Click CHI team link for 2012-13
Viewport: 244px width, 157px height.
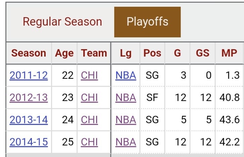click(89, 97)
